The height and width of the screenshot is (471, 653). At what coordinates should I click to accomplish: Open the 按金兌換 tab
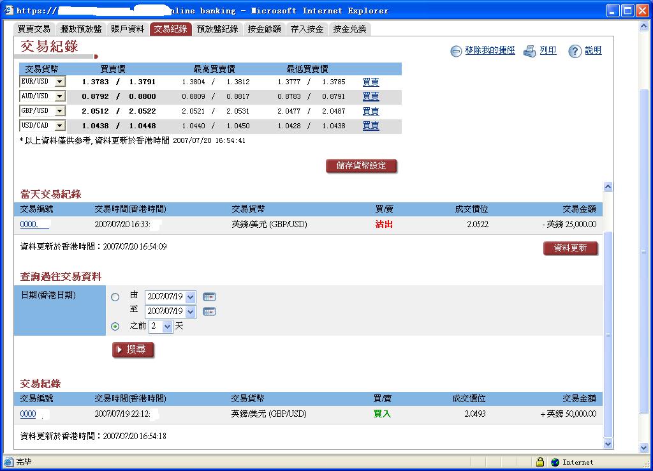(x=350, y=29)
